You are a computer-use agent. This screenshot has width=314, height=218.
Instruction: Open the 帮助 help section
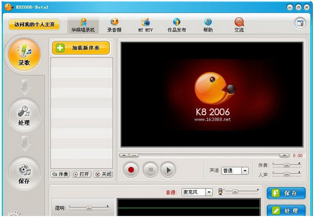tap(208, 25)
